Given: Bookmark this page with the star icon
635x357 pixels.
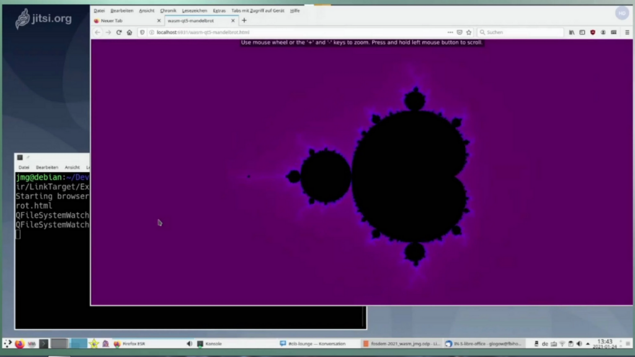Looking at the screenshot, I should click(x=469, y=32).
